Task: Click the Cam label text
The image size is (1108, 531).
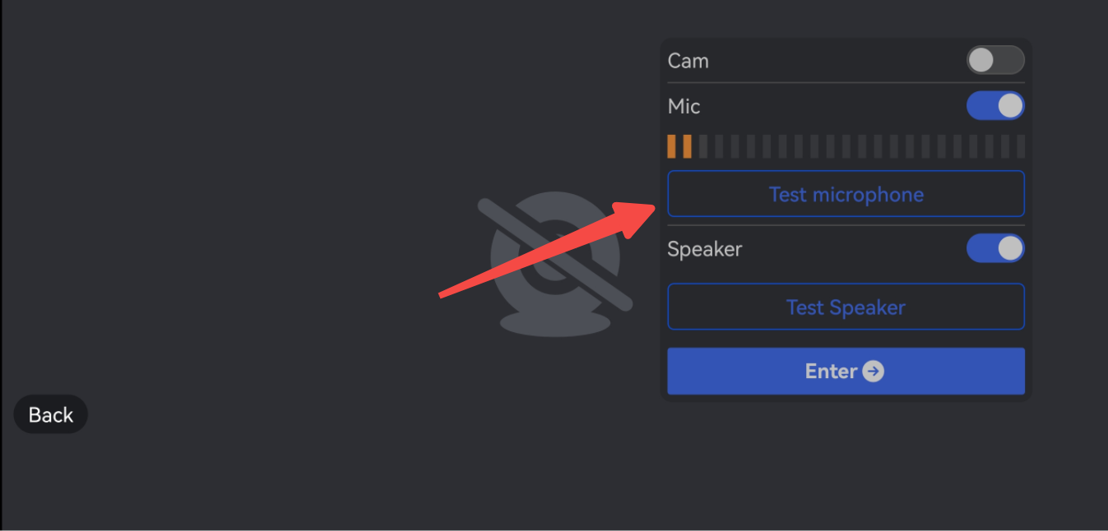Action: tap(688, 61)
